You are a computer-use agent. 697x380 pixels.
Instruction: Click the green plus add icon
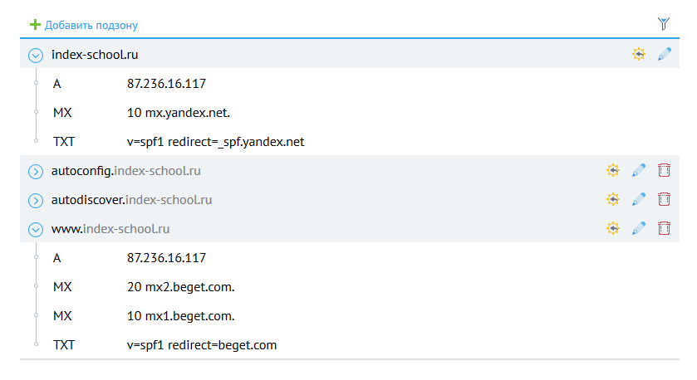[x=36, y=25]
